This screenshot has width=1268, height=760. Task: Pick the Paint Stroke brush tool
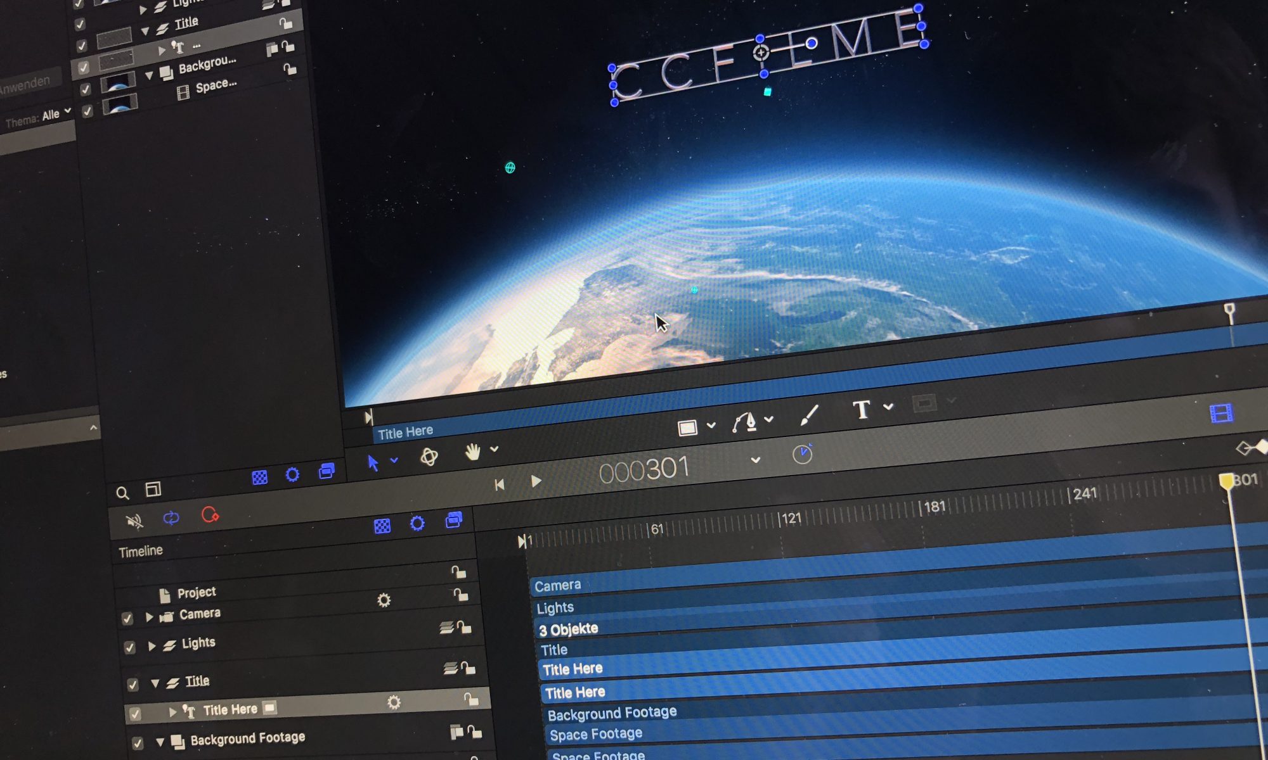(809, 415)
